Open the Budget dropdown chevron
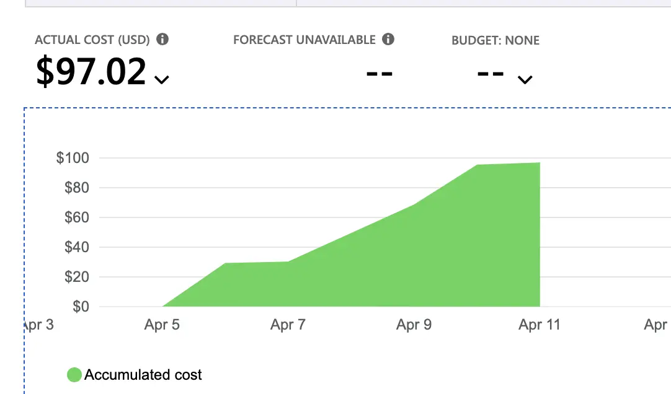The image size is (671, 394). [525, 79]
